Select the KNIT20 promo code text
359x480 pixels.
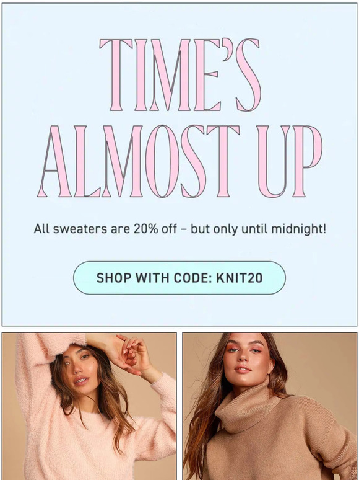tap(240, 278)
